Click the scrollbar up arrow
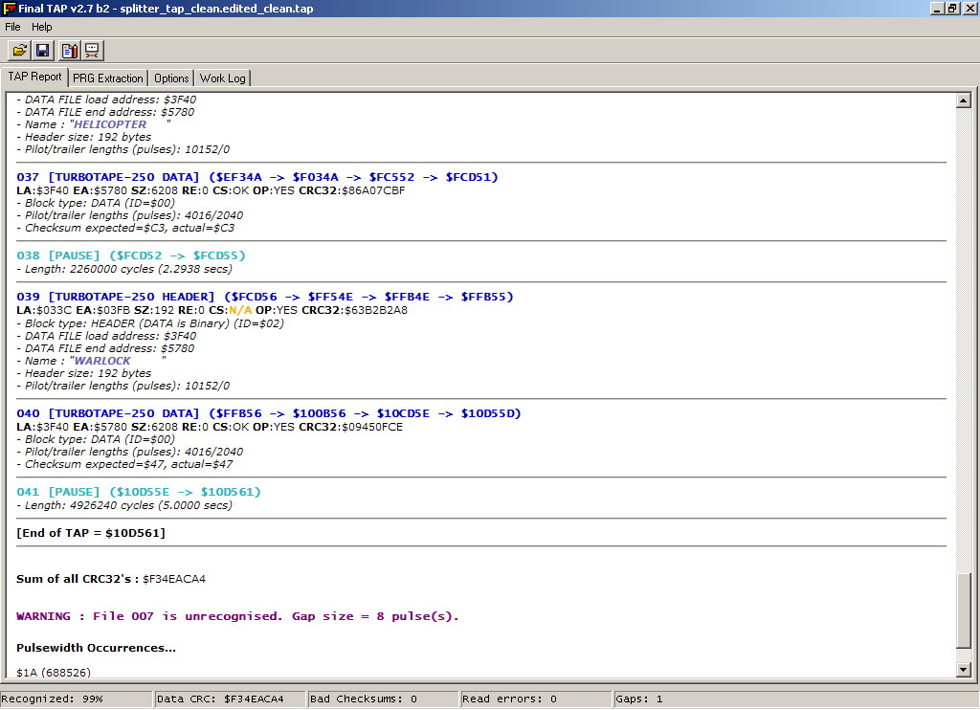Image resolution: width=980 pixels, height=710 pixels. coord(964,100)
